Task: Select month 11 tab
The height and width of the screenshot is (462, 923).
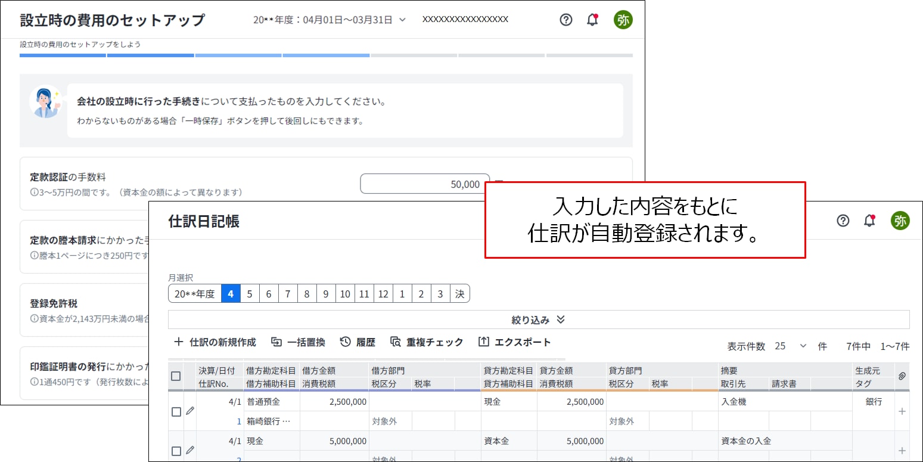Action: pyautogui.click(x=364, y=294)
